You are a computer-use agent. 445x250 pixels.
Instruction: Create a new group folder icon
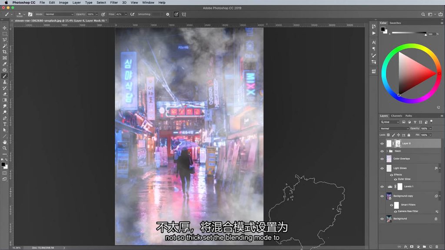[424, 247]
